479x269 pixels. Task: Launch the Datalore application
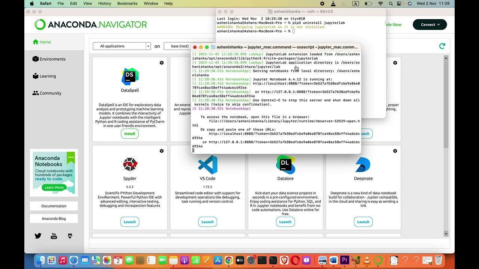[x=285, y=222]
